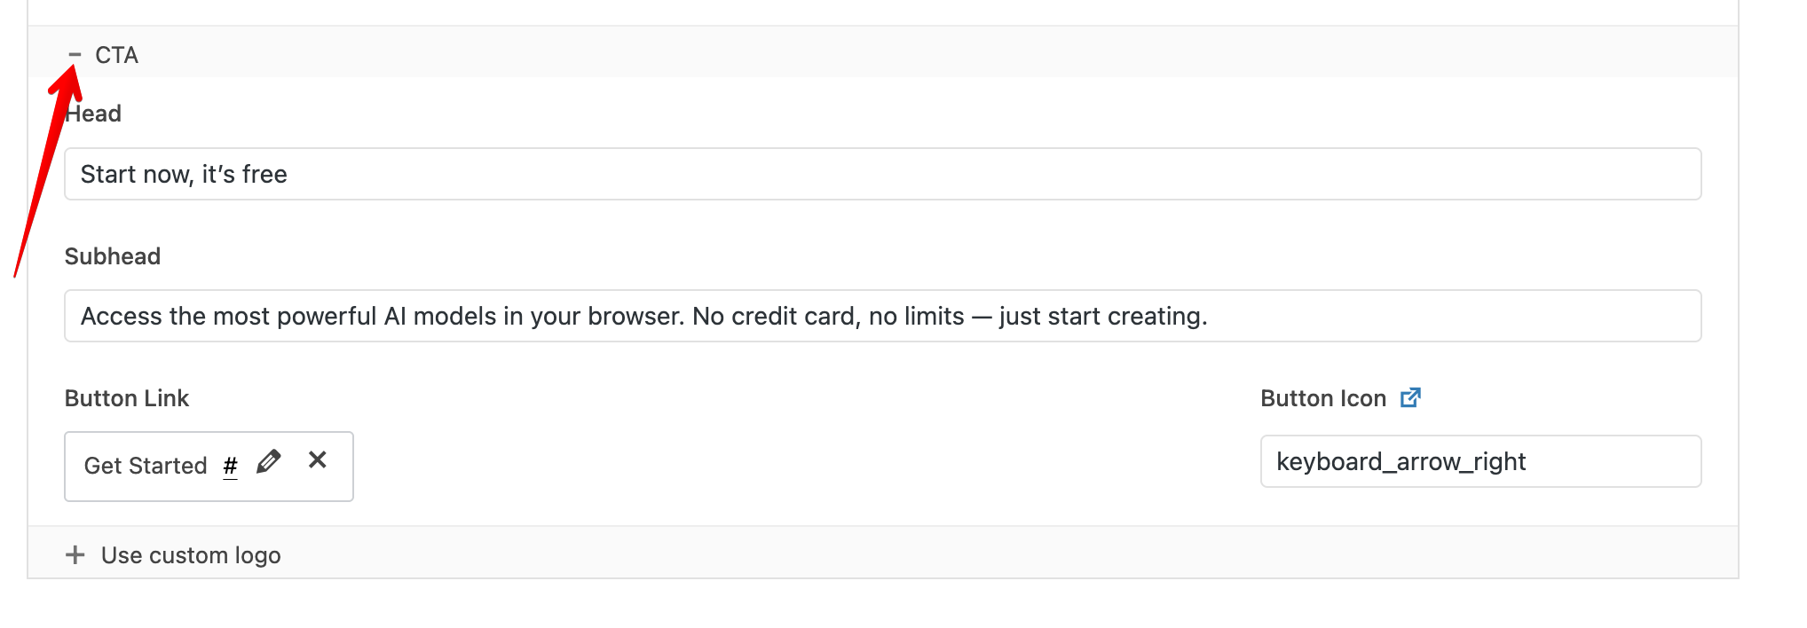
Task: Focus the Head text field
Action: (882, 174)
